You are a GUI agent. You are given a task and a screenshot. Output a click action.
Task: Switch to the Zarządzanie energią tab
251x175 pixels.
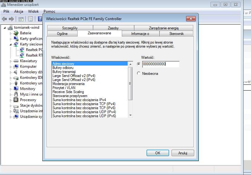pos(164,28)
